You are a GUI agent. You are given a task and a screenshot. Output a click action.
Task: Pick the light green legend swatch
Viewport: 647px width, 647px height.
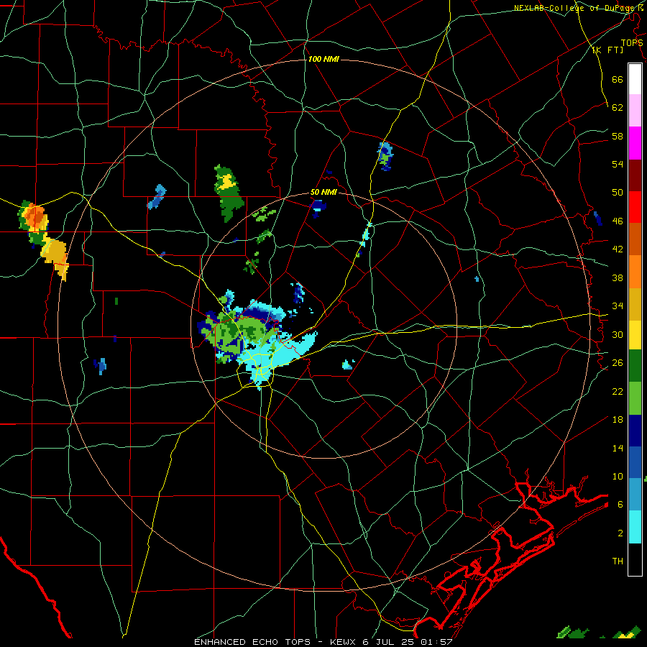pos(635,398)
